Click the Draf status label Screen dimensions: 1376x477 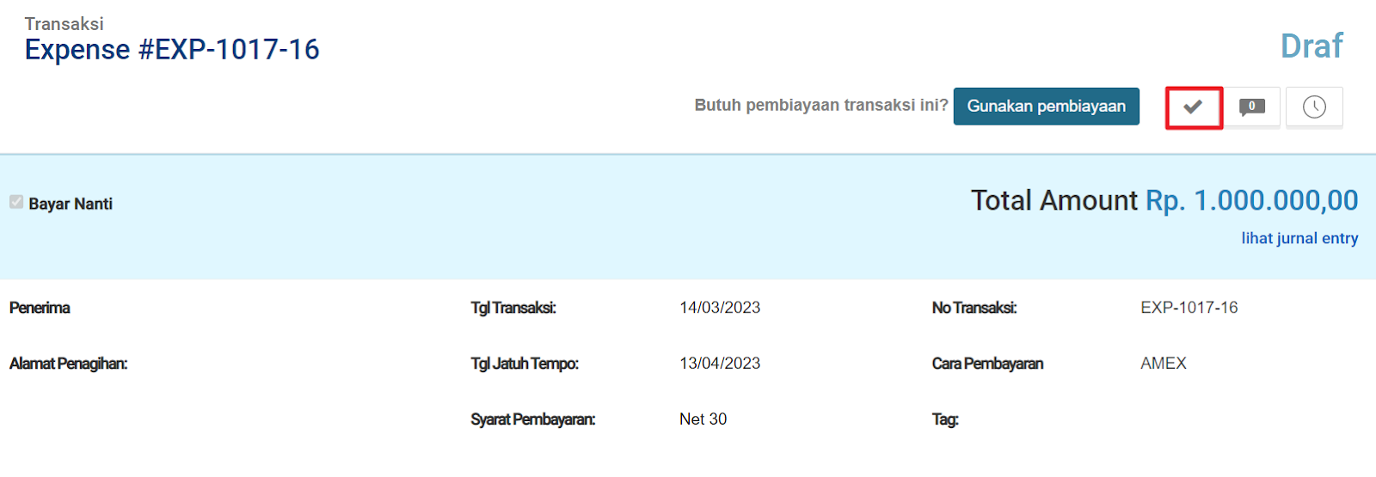(x=1311, y=46)
